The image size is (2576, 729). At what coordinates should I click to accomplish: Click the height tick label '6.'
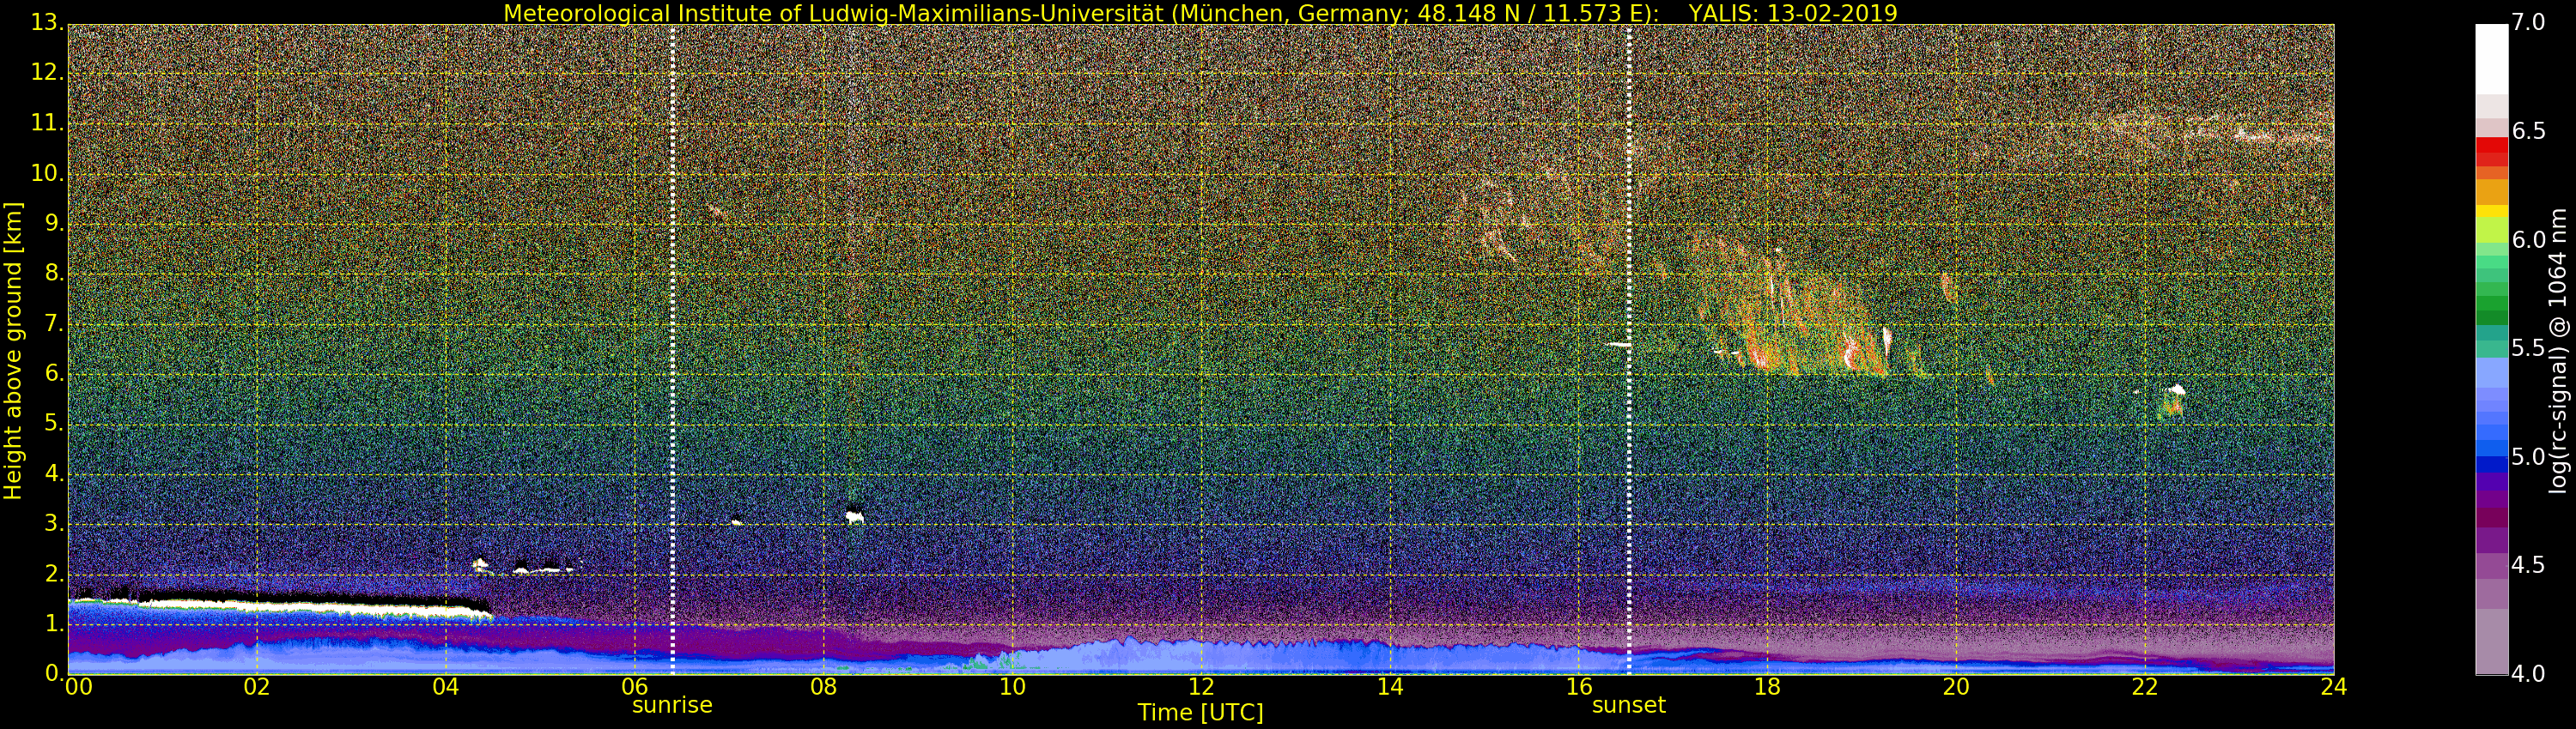pyautogui.click(x=53, y=373)
